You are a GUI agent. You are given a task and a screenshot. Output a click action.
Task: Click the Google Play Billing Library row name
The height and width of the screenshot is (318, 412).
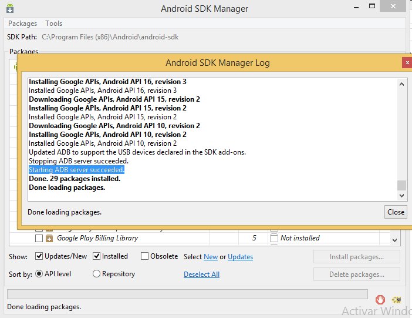pos(97,238)
